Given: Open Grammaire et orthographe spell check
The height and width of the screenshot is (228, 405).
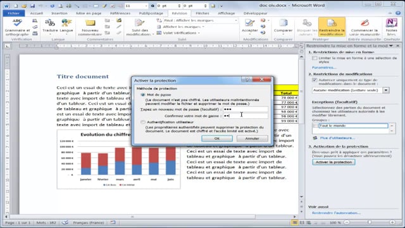Looking at the screenshot, I should click(17, 27).
